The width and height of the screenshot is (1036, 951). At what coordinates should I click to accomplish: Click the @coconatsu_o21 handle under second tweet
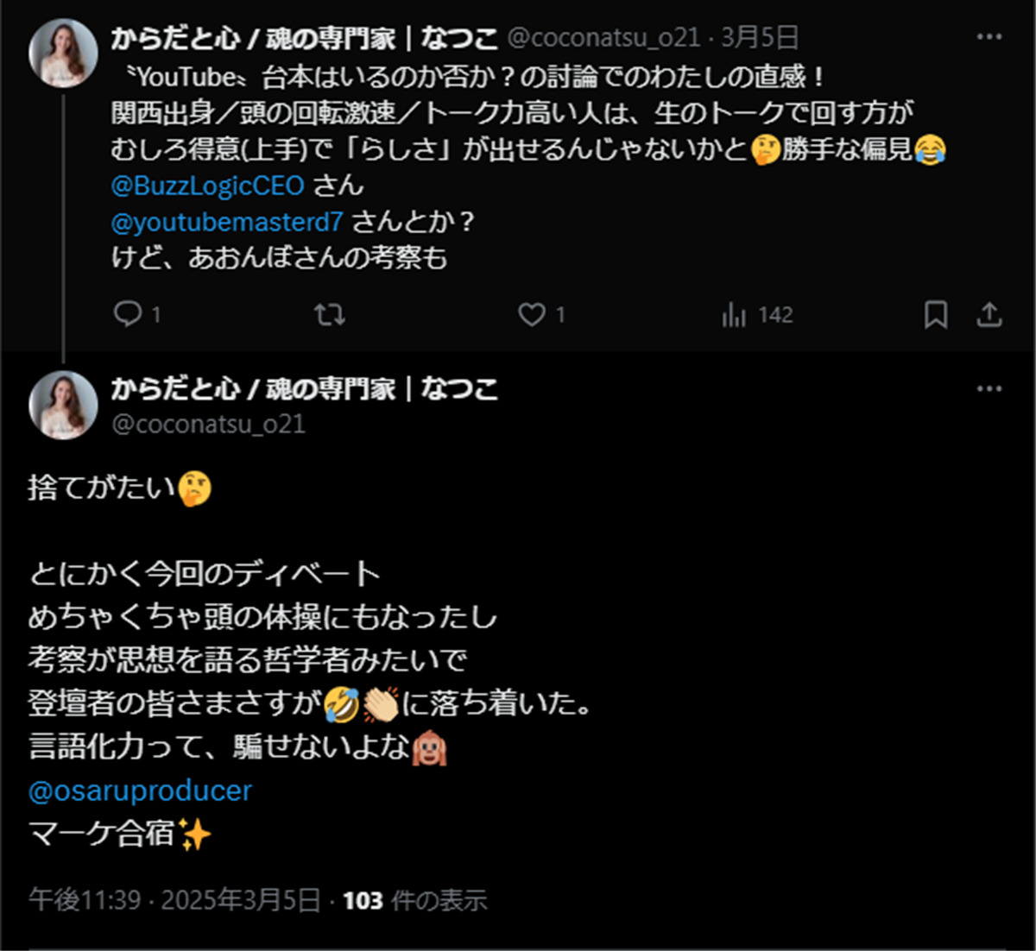(208, 424)
